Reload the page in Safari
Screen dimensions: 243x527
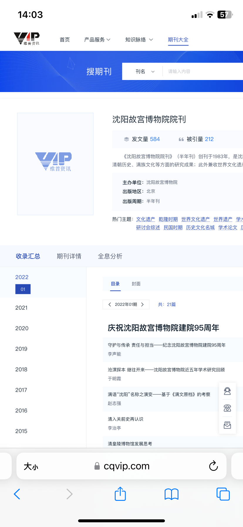coord(213,466)
